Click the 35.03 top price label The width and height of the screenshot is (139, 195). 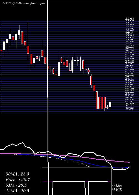[130, 19]
